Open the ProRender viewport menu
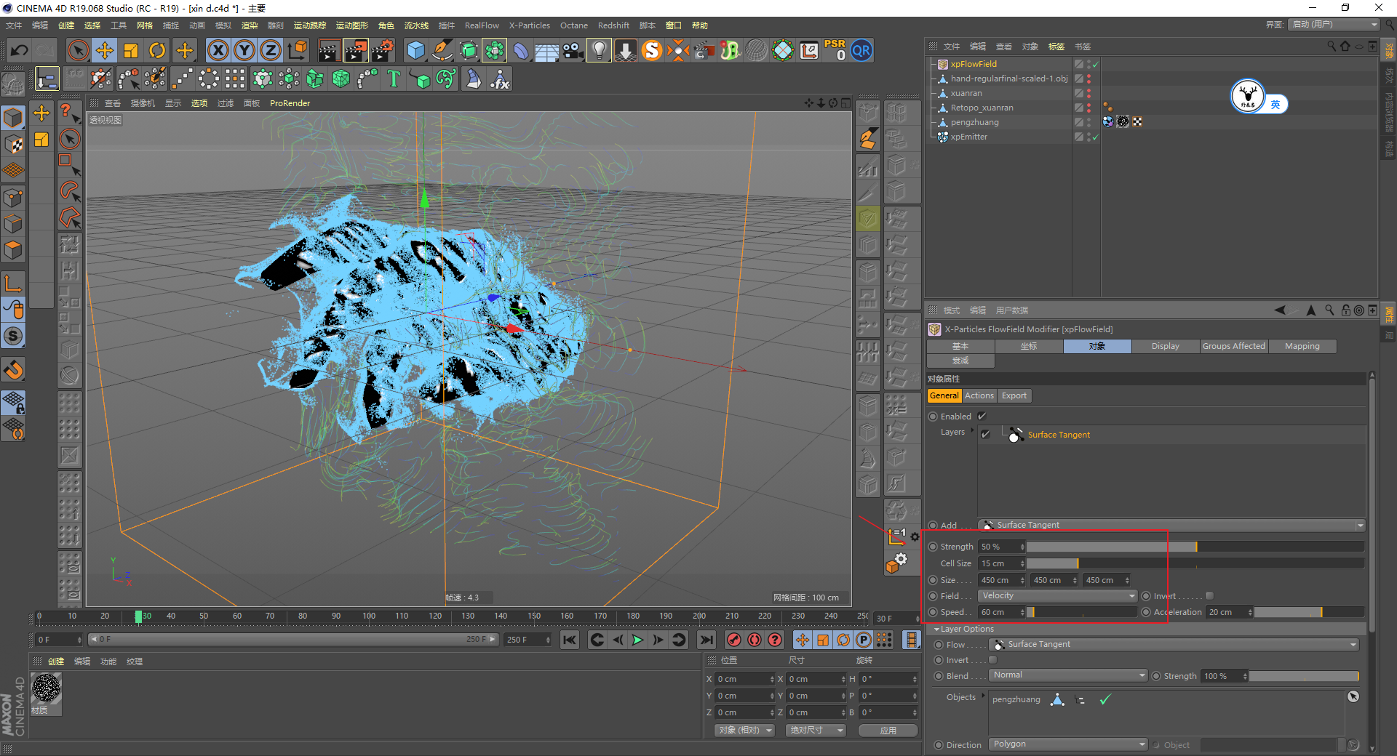1397x756 pixels. pos(290,103)
